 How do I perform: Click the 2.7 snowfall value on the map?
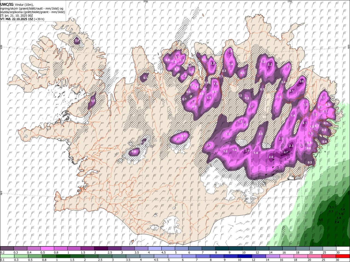click(286, 152)
